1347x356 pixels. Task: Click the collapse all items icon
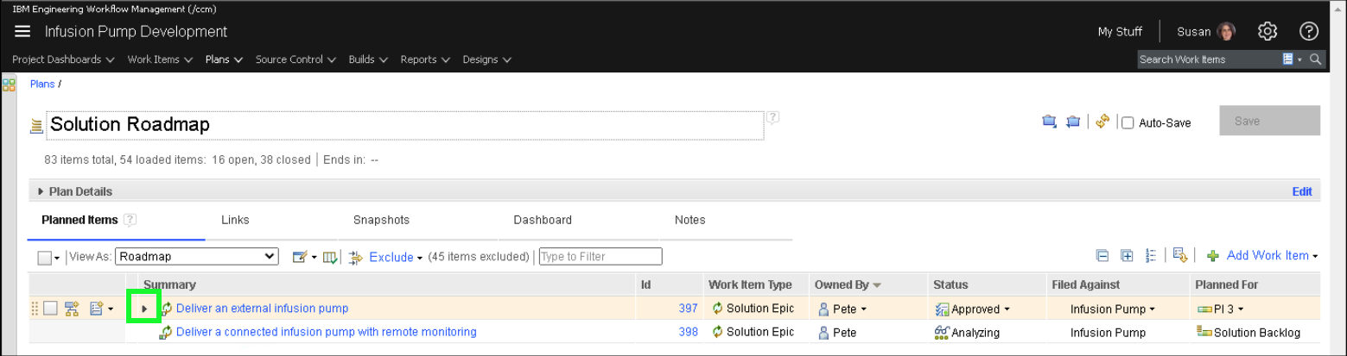1102,256
